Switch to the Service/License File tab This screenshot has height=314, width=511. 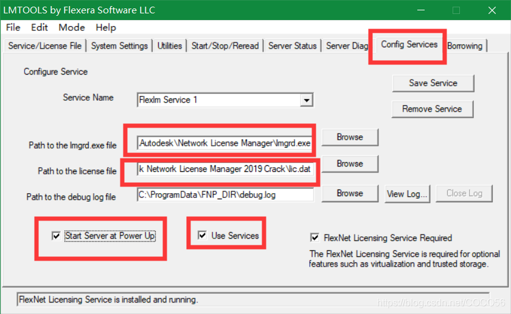tap(44, 46)
